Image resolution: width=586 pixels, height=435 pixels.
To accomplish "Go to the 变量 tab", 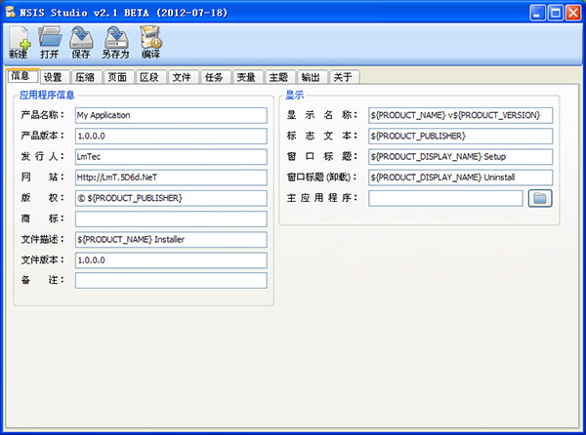I will (x=246, y=77).
